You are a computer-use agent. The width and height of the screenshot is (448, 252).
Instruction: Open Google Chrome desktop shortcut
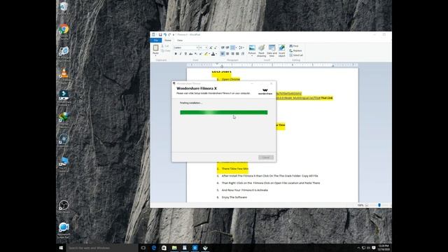click(64, 29)
